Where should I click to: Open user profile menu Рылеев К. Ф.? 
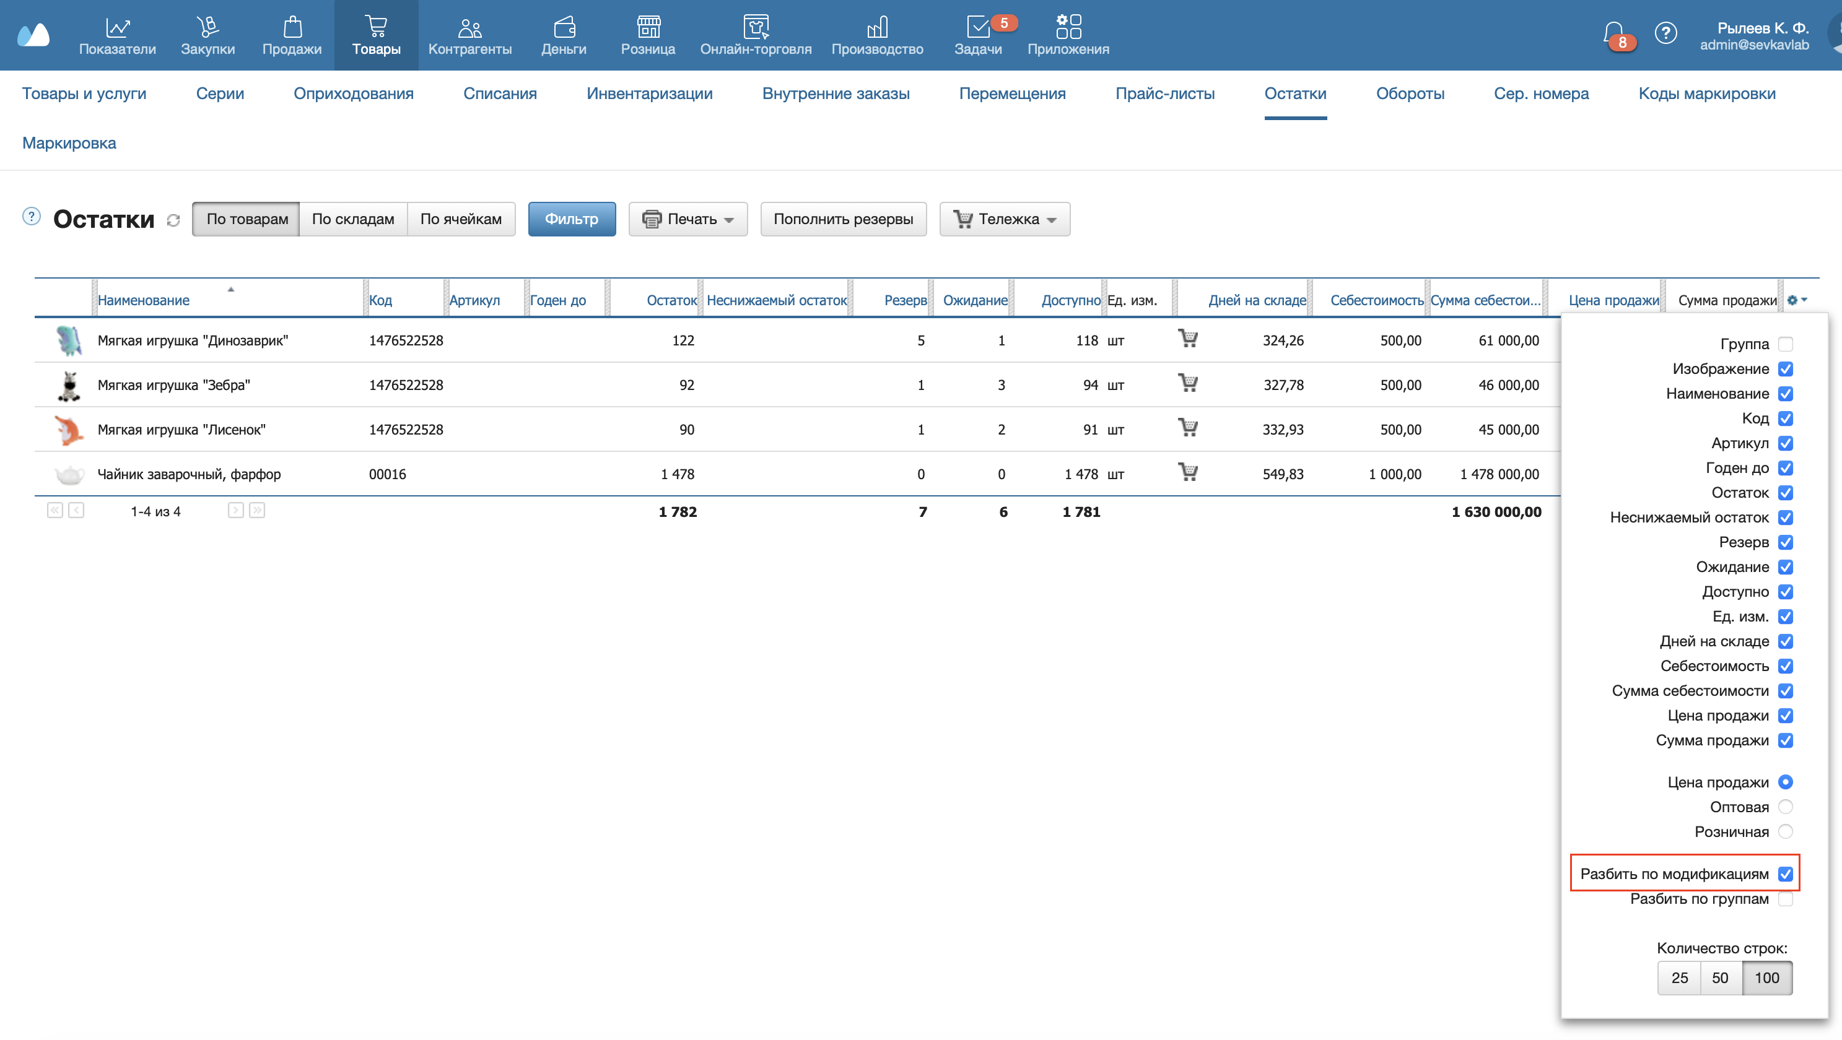(x=1755, y=36)
